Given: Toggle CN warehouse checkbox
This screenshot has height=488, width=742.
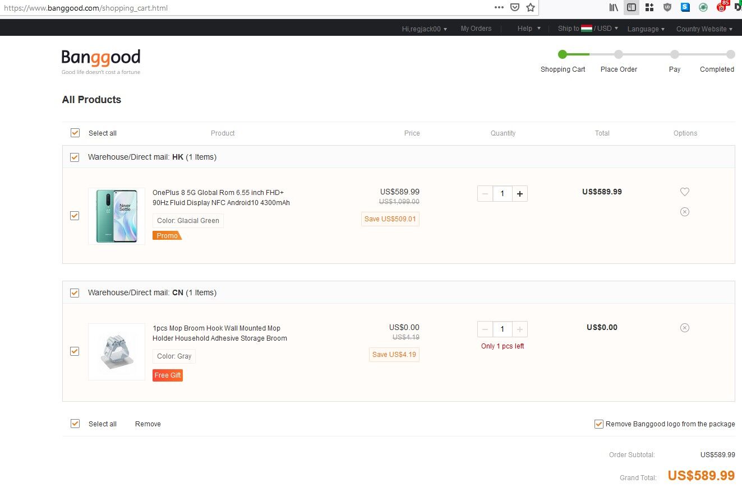Looking at the screenshot, I should (x=75, y=292).
